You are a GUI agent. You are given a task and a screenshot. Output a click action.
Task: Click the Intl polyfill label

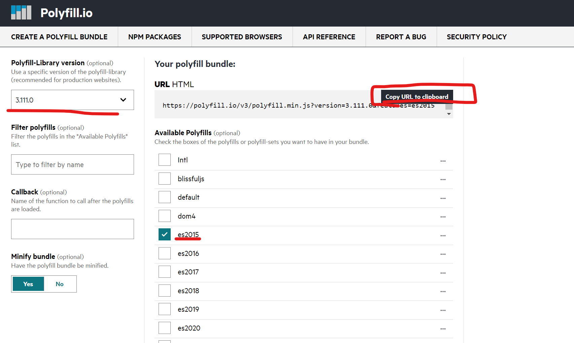click(x=183, y=160)
